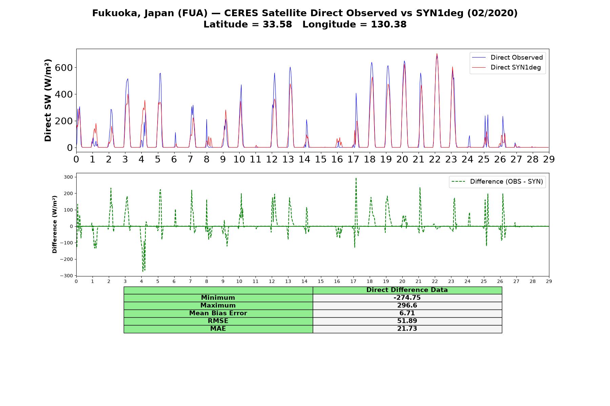The image size is (610, 406).
Task: Click the Direct Difference Data table header
Action: point(407,290)
